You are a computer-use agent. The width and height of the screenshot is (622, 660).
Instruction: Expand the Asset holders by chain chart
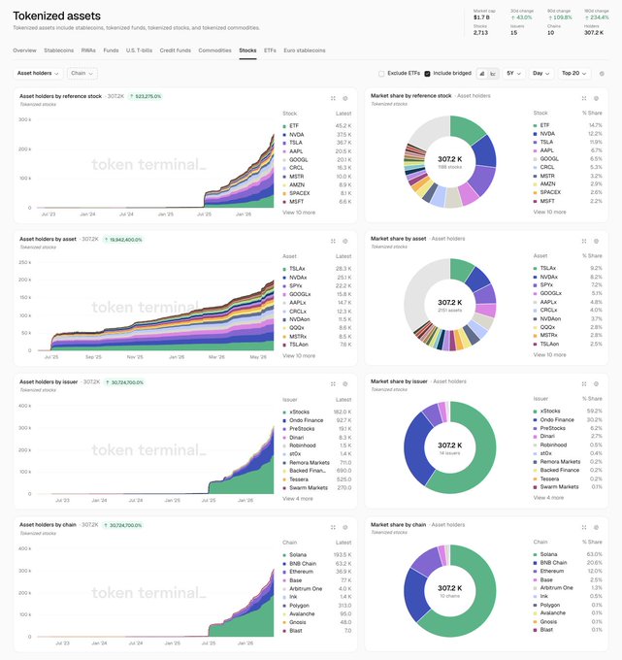333,527
